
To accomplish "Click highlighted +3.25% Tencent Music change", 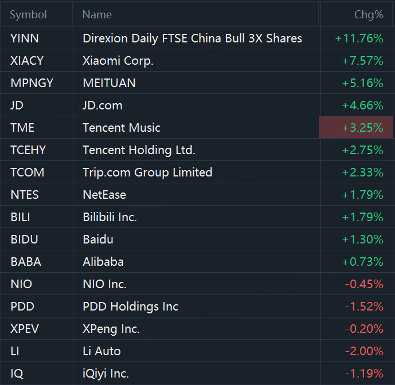I will tap(362, 128).
